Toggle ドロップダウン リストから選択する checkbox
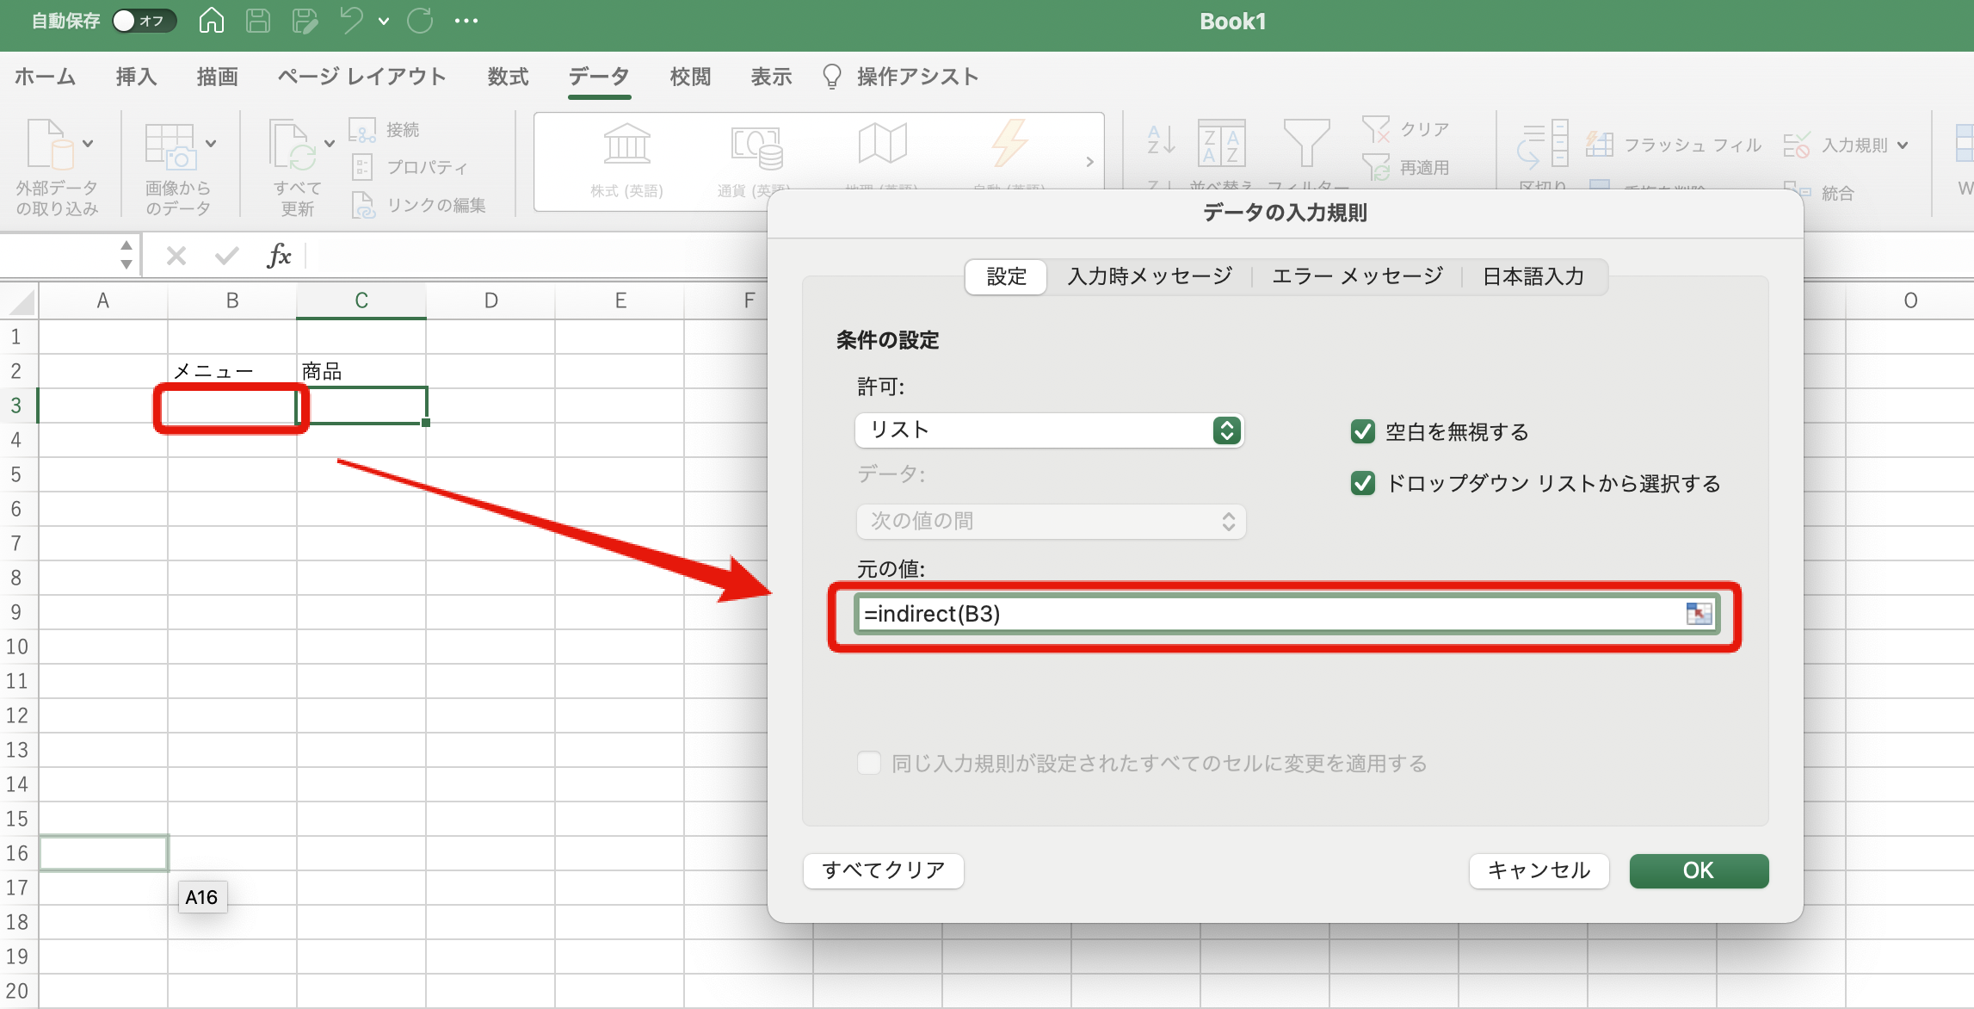Screen dimensions: 1974x1009 1362,483
